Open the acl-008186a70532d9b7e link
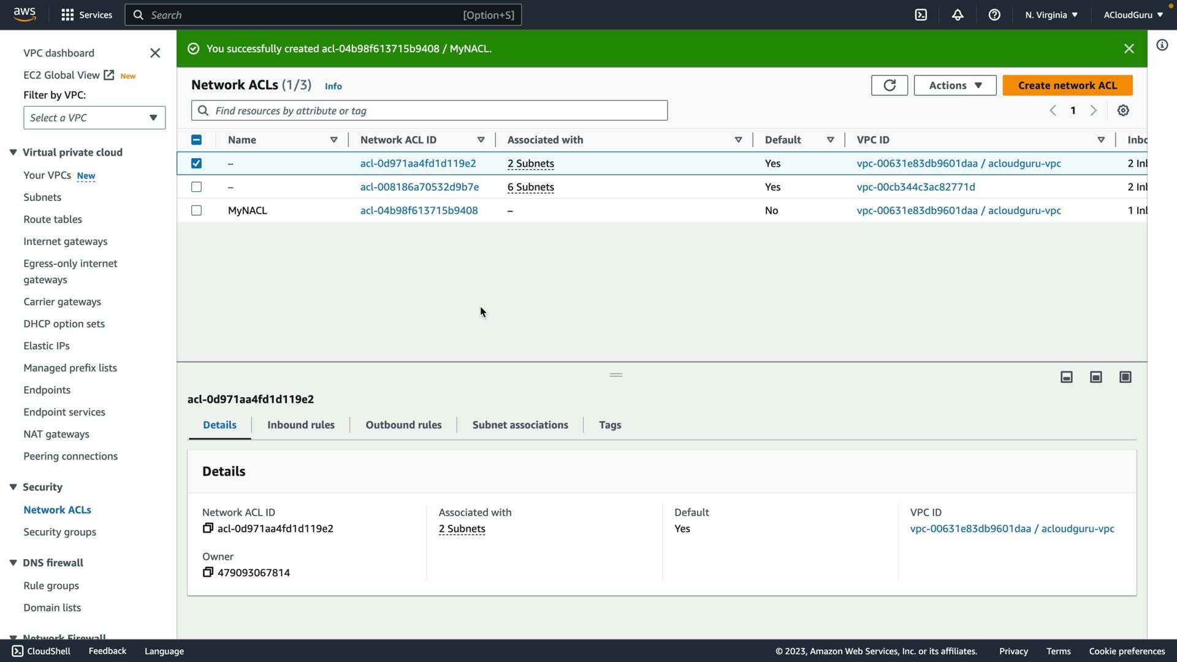 (x=419, y=187)
